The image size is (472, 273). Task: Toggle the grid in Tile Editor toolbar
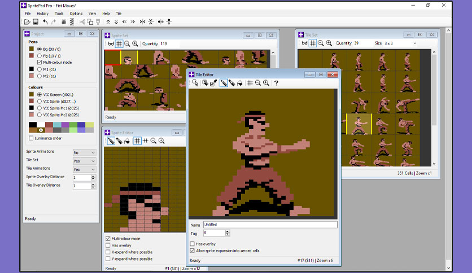click(250, 83)
